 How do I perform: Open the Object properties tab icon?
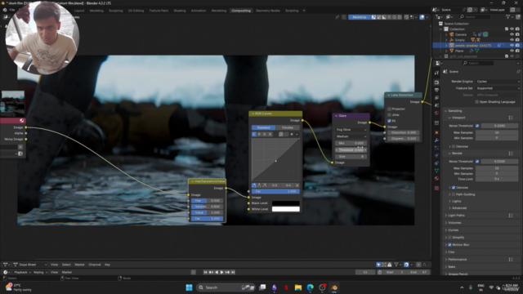436,132
